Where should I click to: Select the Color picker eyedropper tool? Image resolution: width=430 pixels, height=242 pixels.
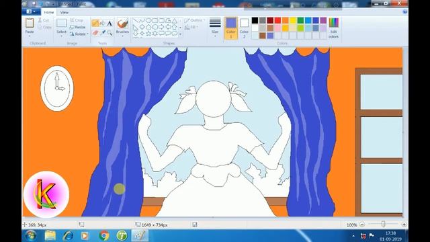[x=102, y=33]
